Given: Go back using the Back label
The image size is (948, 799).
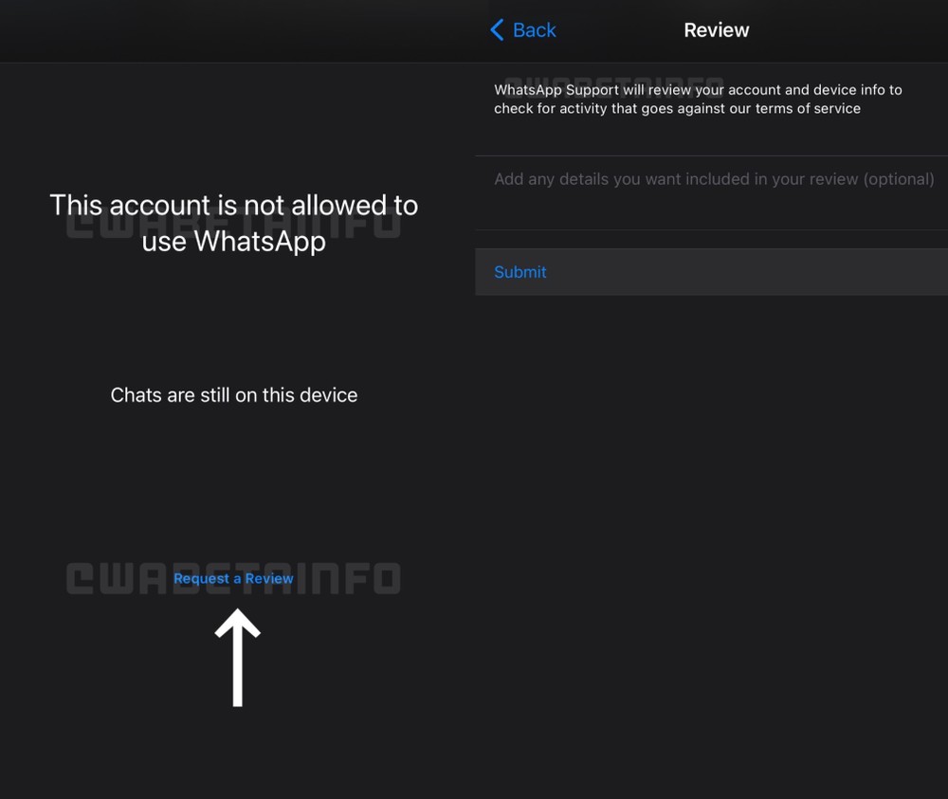Looking at the screenshot, I should point(534,29).
